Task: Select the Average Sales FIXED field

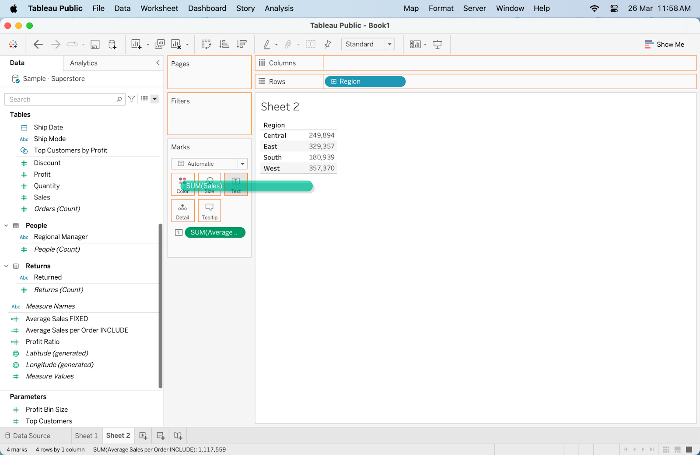Action: [57, 319]
